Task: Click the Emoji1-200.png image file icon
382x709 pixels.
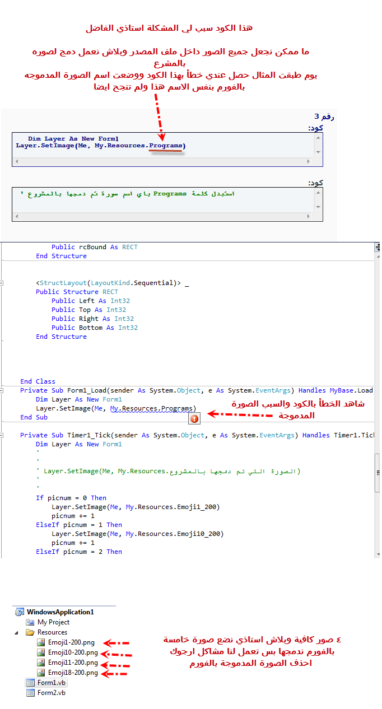Action: point(41,642)
